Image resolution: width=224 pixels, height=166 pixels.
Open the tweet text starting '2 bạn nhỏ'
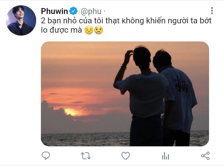pyautogui.click(x=126, y=25)
